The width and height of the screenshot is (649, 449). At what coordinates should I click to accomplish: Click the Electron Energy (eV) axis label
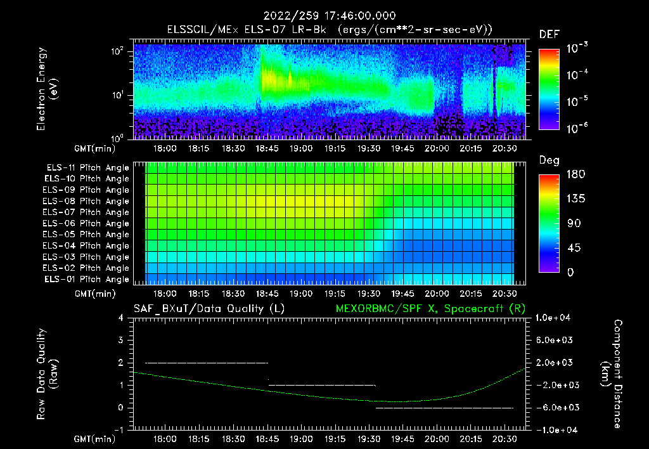(47, 89)
